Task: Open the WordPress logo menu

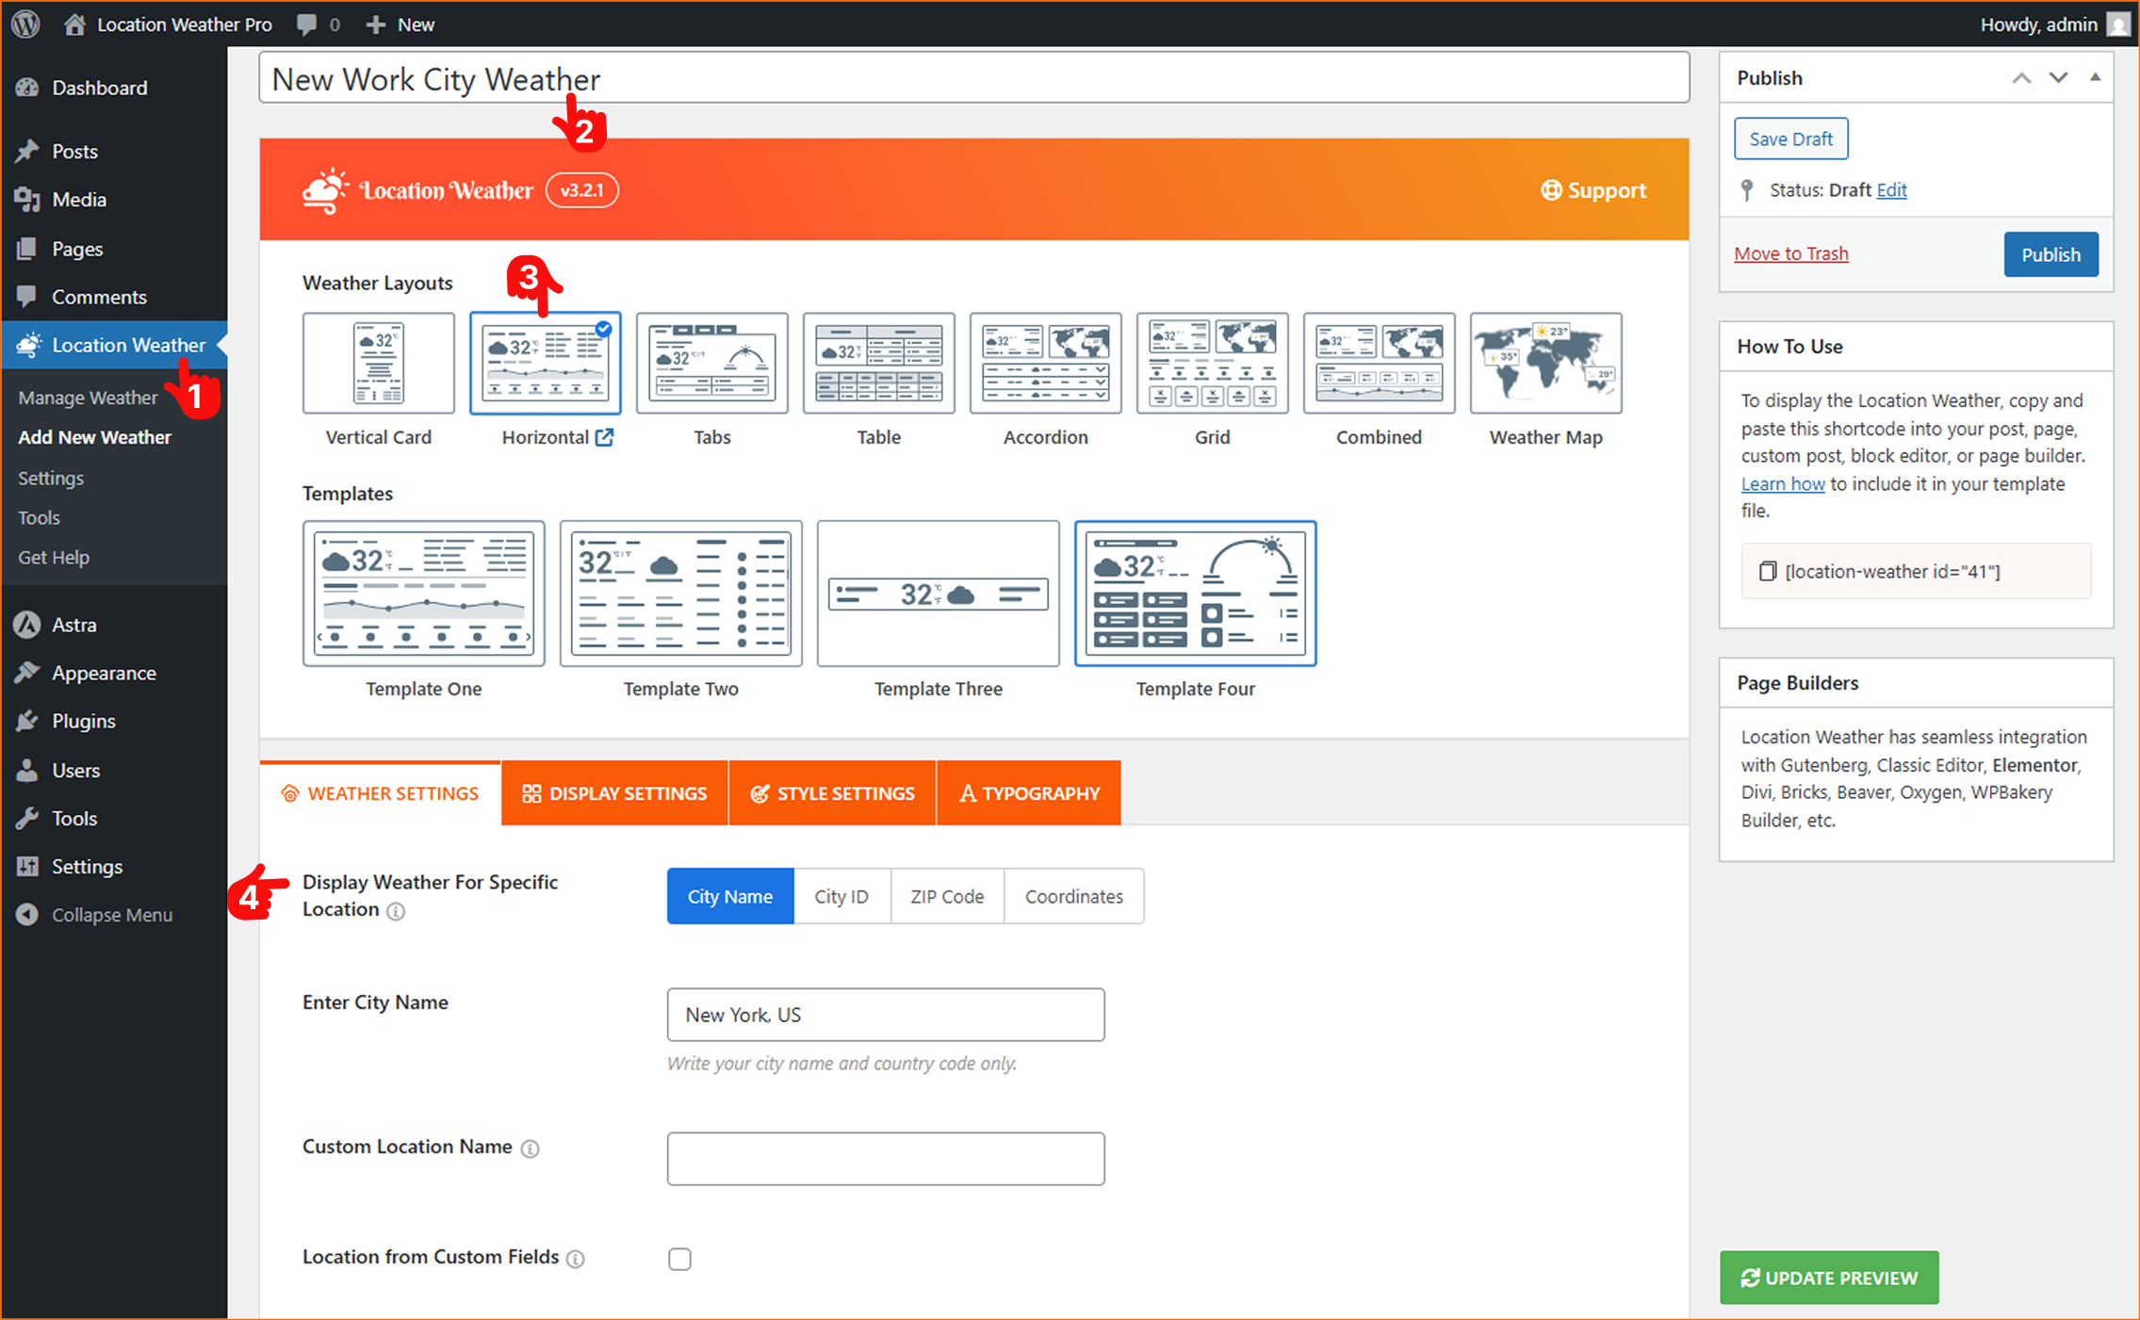Action: [x=26, y=24]
